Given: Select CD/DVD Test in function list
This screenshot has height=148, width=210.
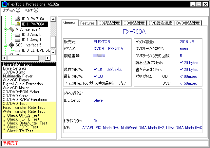Looking at the screenshot, I should (x=29, y=104).
